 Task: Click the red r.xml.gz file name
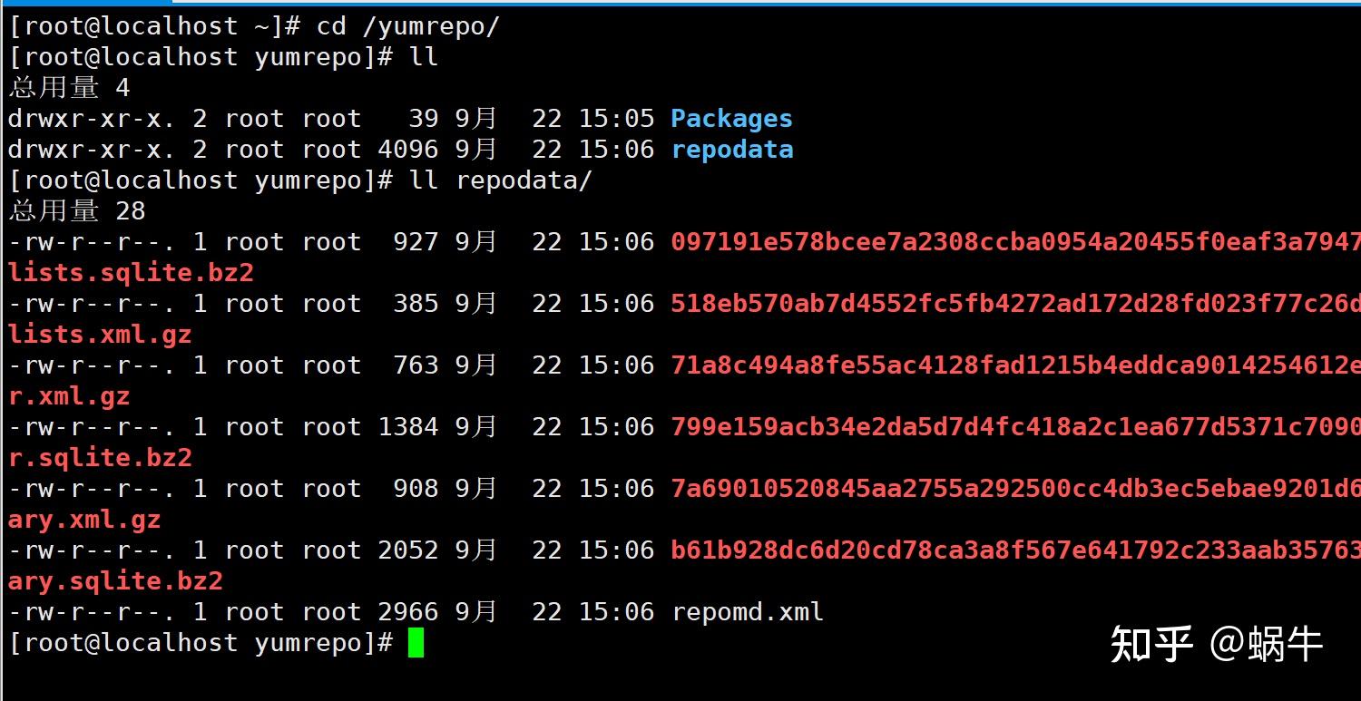click(x=69, y=396)
